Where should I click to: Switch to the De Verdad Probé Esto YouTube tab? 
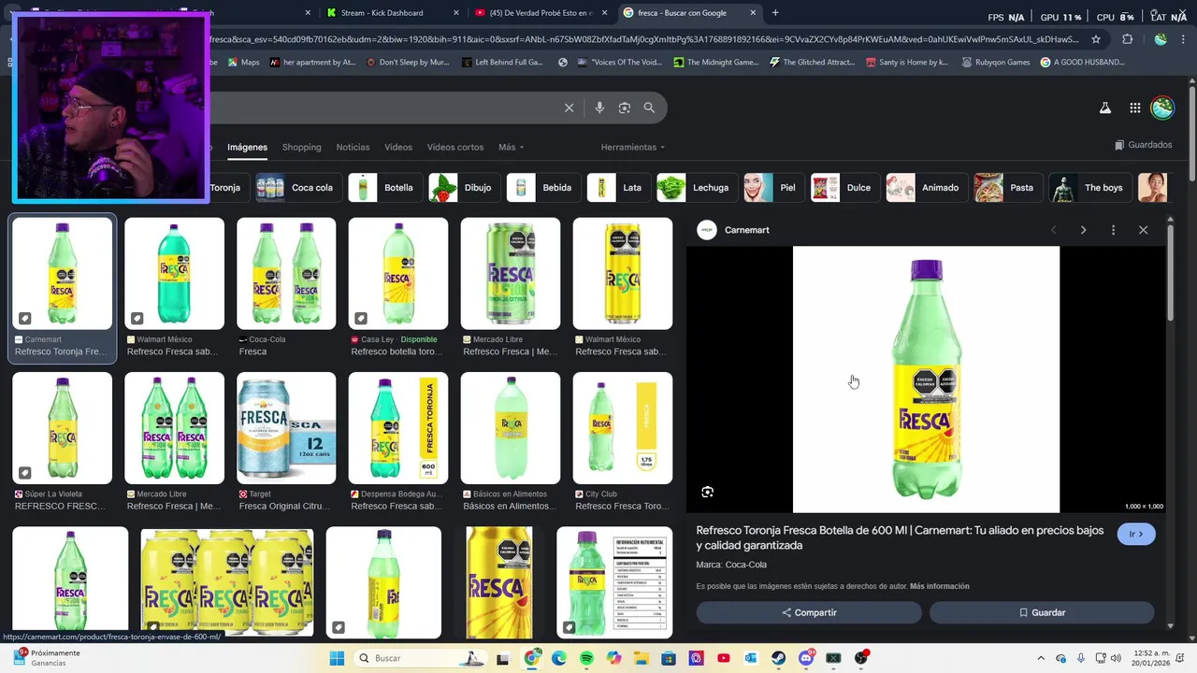(541, 13)
